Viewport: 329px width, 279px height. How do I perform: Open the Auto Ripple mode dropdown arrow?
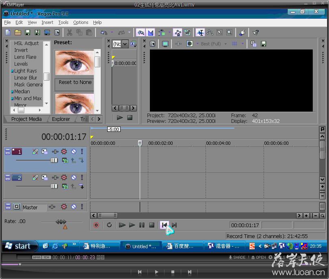[x=169, y=32]
